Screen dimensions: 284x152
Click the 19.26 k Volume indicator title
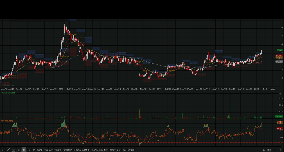[8, 93]
